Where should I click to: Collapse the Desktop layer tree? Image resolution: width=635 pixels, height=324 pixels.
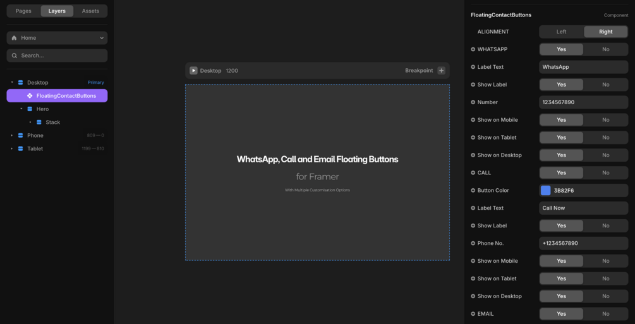click(12, 82)
